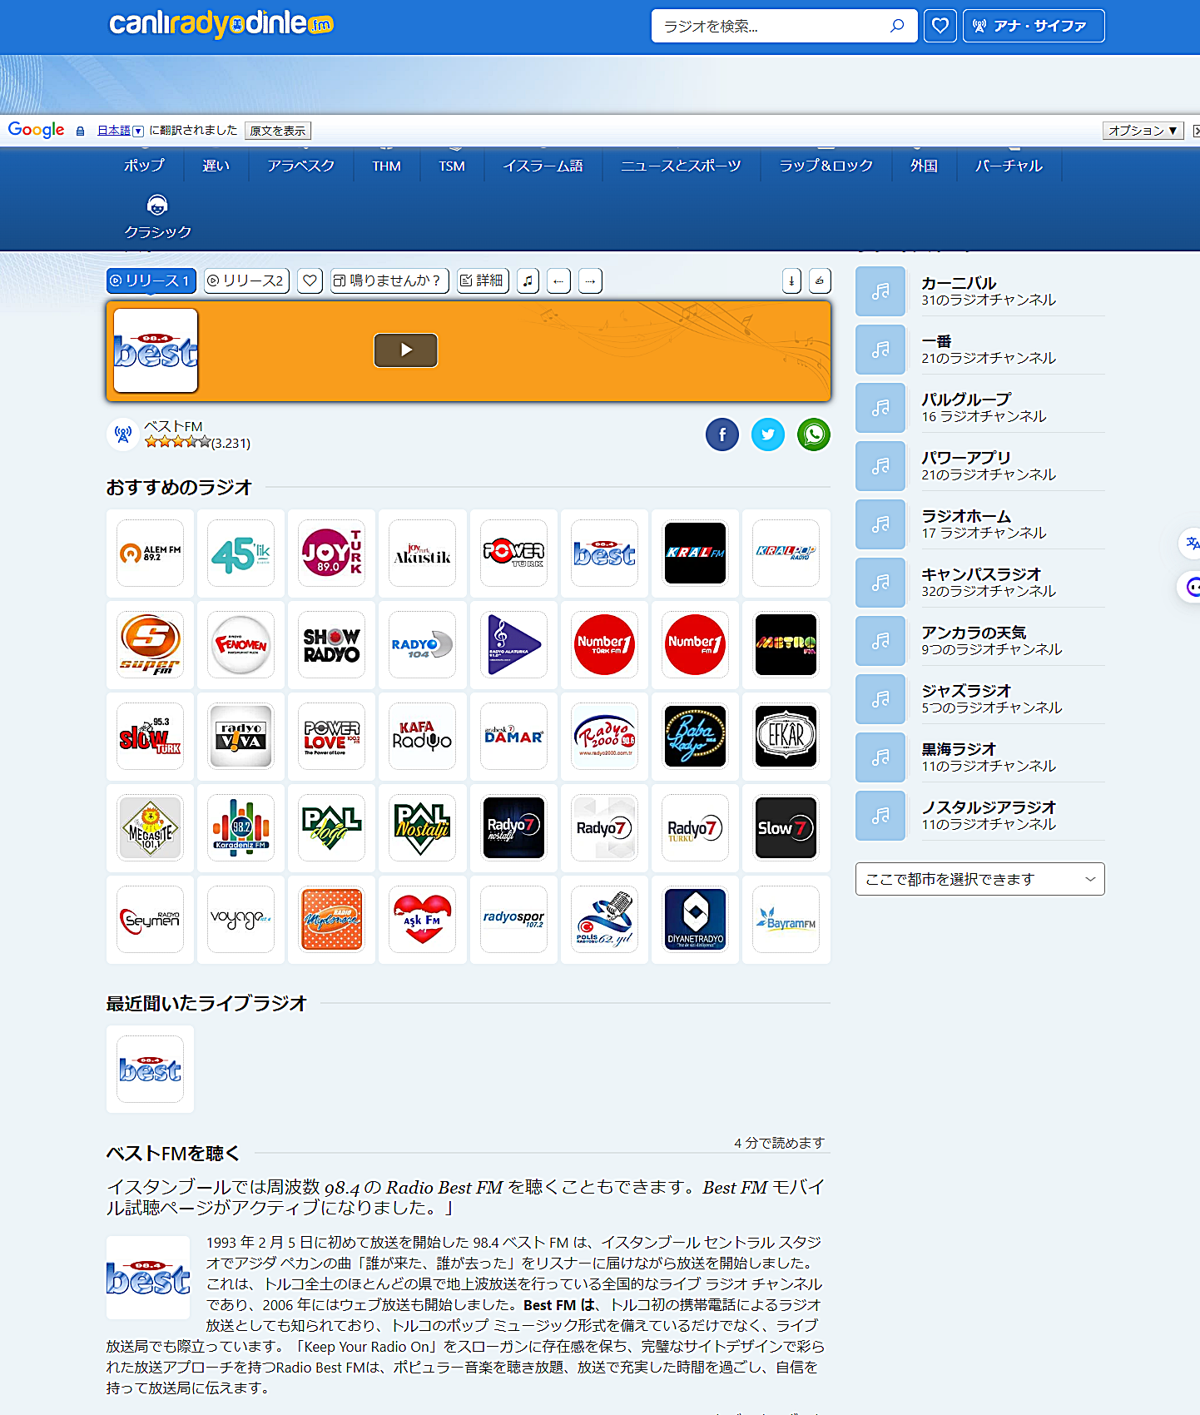
Task: Open Bayram FM station
Action: coord(786,920)
